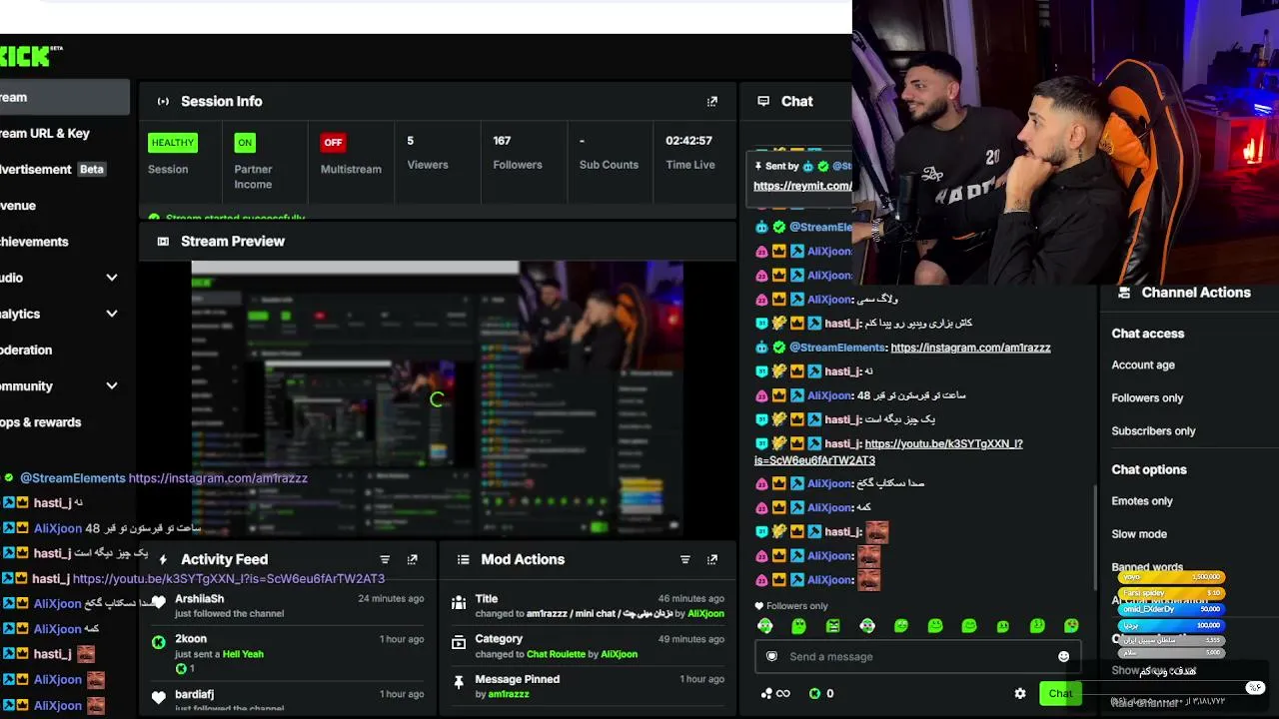Viewport: 1279px width, 719px height.
Task: Pop out the Mod Actions panel
Action: (712, 559)
